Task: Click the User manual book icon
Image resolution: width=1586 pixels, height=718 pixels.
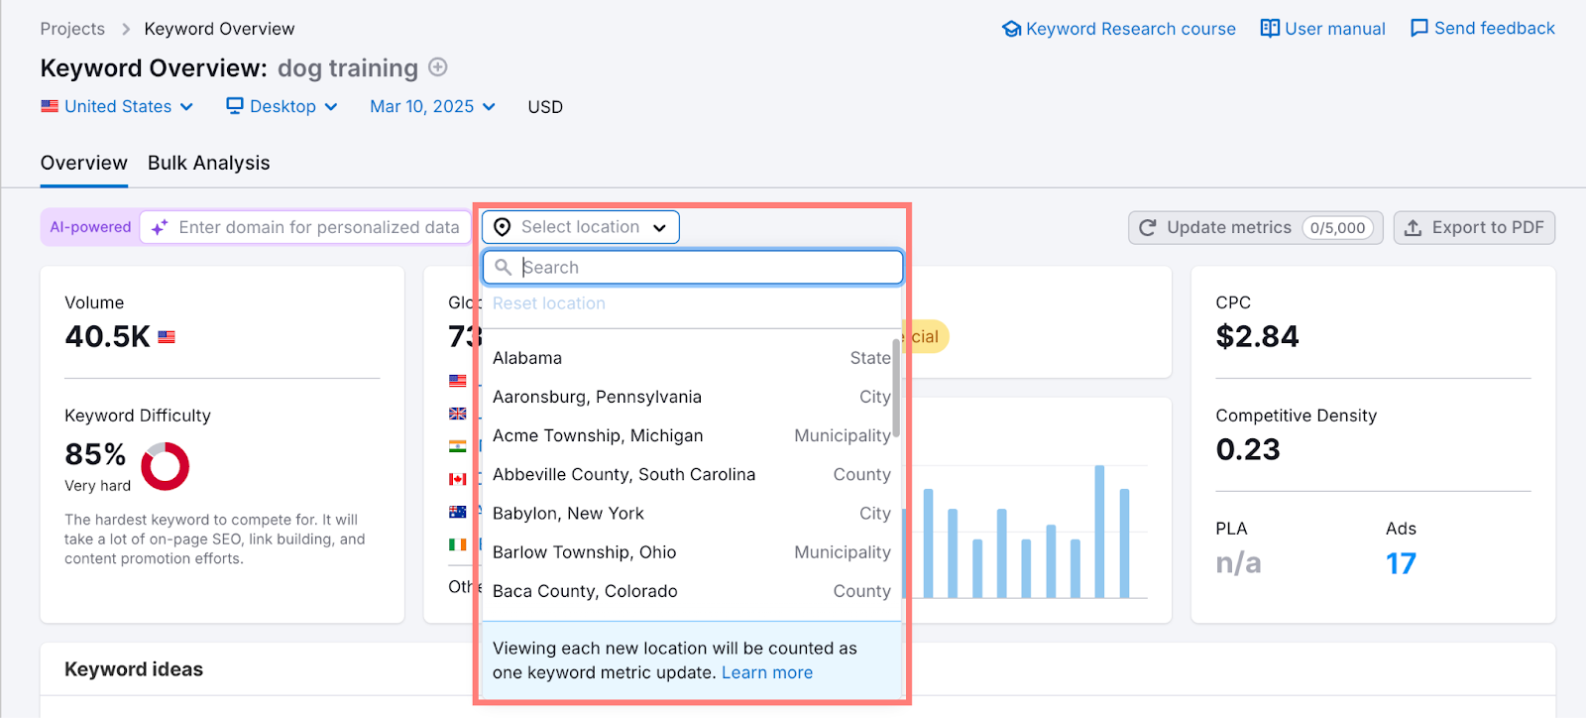Action: (1270, 29)
